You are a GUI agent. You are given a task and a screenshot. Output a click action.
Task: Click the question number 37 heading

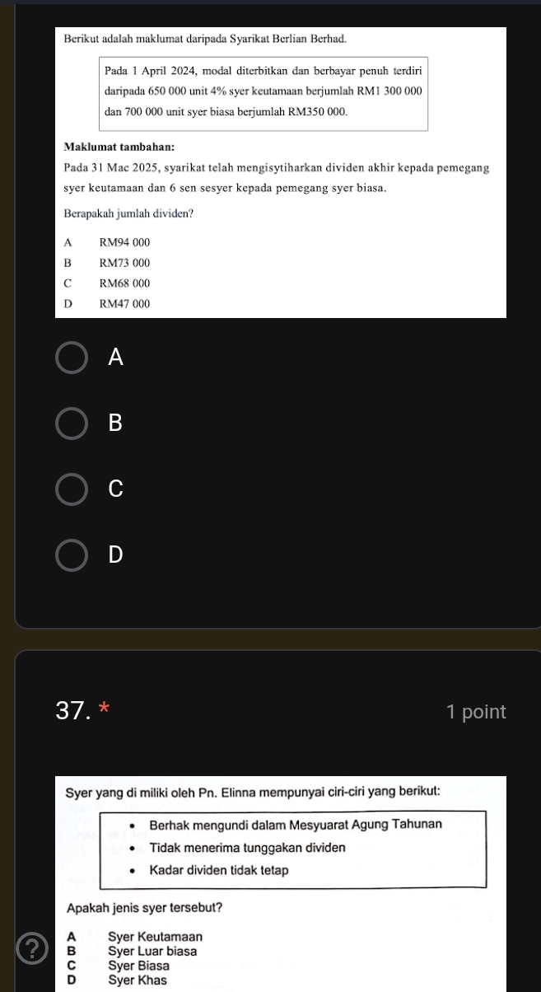coord(72,712)
